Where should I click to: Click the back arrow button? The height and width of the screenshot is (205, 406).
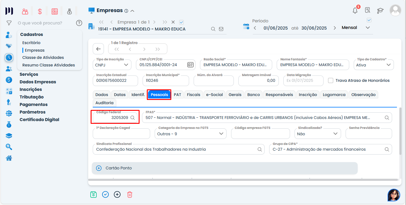pos(98,49)
